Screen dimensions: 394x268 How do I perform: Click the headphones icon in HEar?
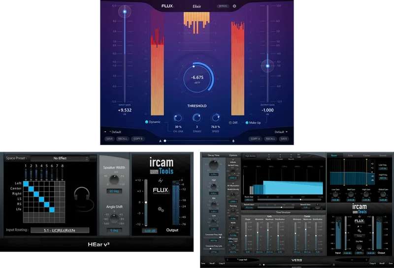tap(84, 199)
